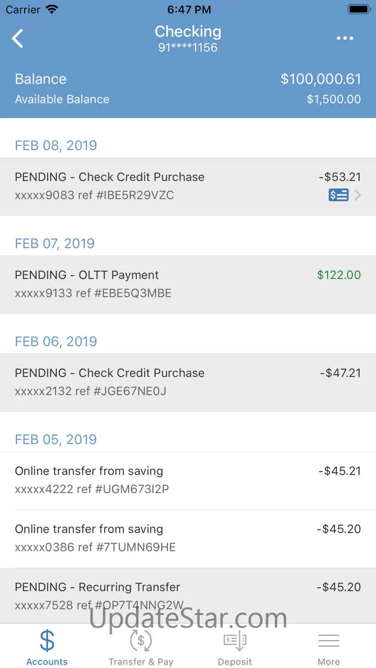
Task: Select the transfer with ref #7TUMN69HE
Action: 188,538
